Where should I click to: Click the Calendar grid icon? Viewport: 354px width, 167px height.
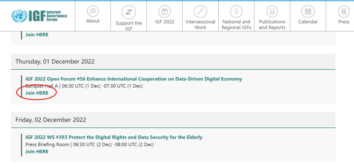308,11
